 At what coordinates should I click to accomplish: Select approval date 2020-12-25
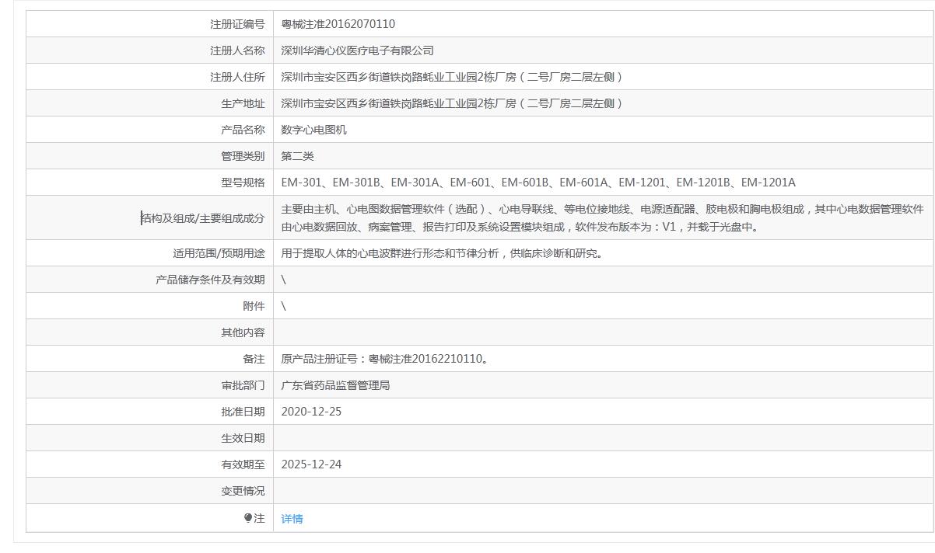tap(311, 412)
